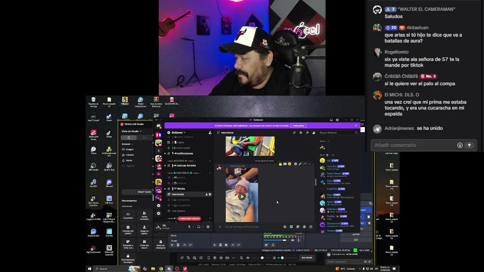The height and width of the screenshot is (272, 484).
Task: Open Chrome from the Windows taskbar
Action: [x=161, y=269]
